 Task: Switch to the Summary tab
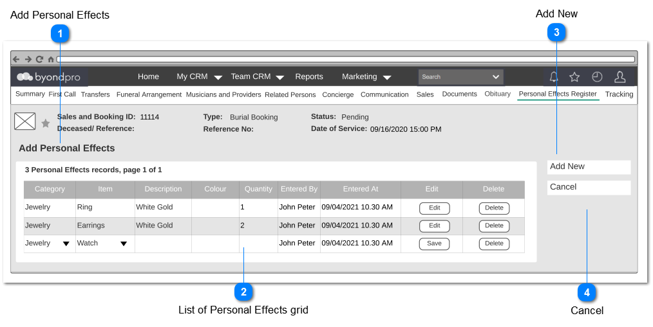pyautogui.click(x=30, y=94)
